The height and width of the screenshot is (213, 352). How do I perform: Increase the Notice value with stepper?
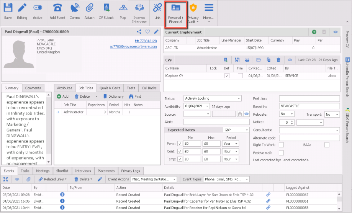click(x=292, y=121)
